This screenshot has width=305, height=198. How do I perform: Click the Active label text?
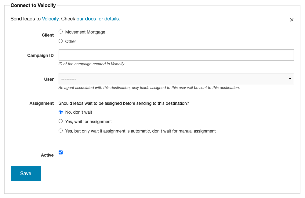[x=47, y=155]
